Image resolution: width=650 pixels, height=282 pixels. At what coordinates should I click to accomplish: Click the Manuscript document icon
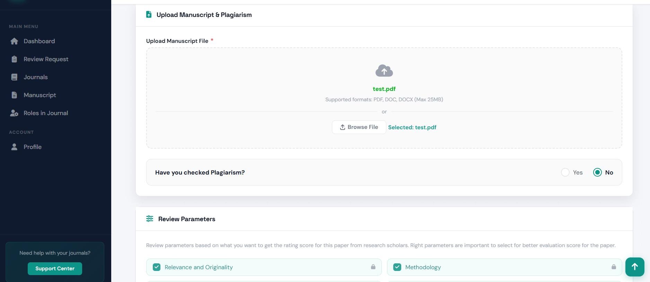click(14, 95)
